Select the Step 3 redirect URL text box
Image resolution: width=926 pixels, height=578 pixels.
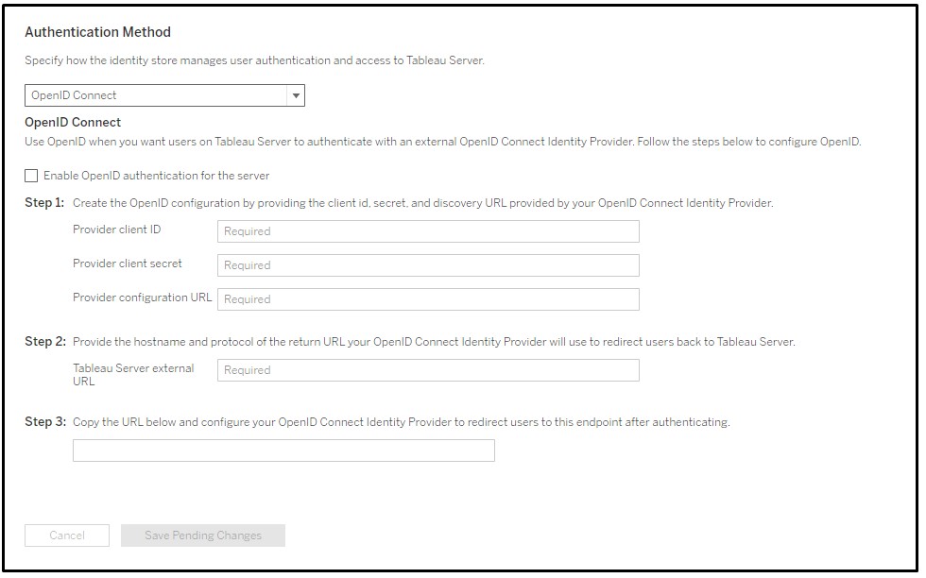click(x=283, y=450)
